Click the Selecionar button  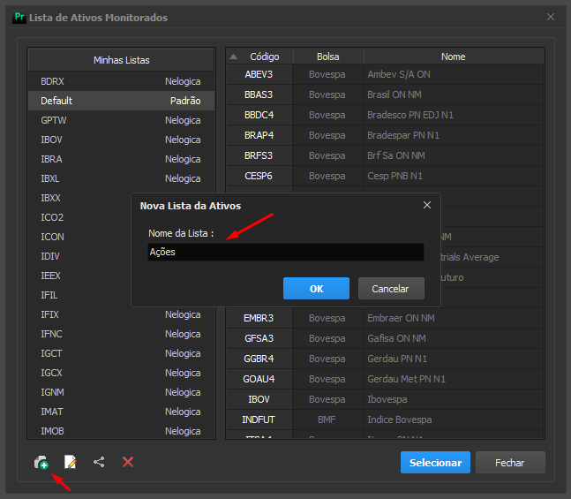435,462
